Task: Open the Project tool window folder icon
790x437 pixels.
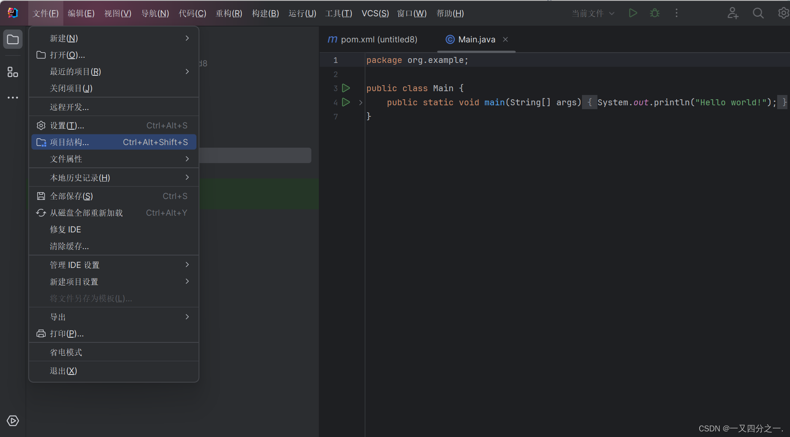Action: pos(13,39)
